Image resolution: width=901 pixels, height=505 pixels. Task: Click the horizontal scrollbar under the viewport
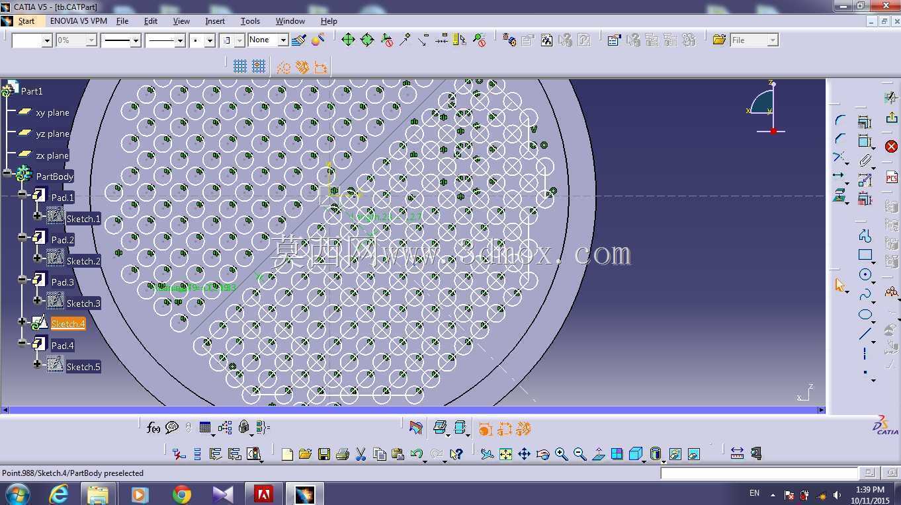pos(413,410)
